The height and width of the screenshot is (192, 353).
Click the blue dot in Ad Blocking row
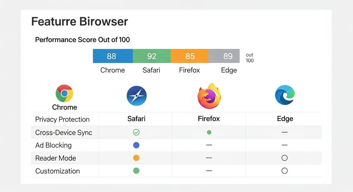pyautogui.click(x=136, y=145)
